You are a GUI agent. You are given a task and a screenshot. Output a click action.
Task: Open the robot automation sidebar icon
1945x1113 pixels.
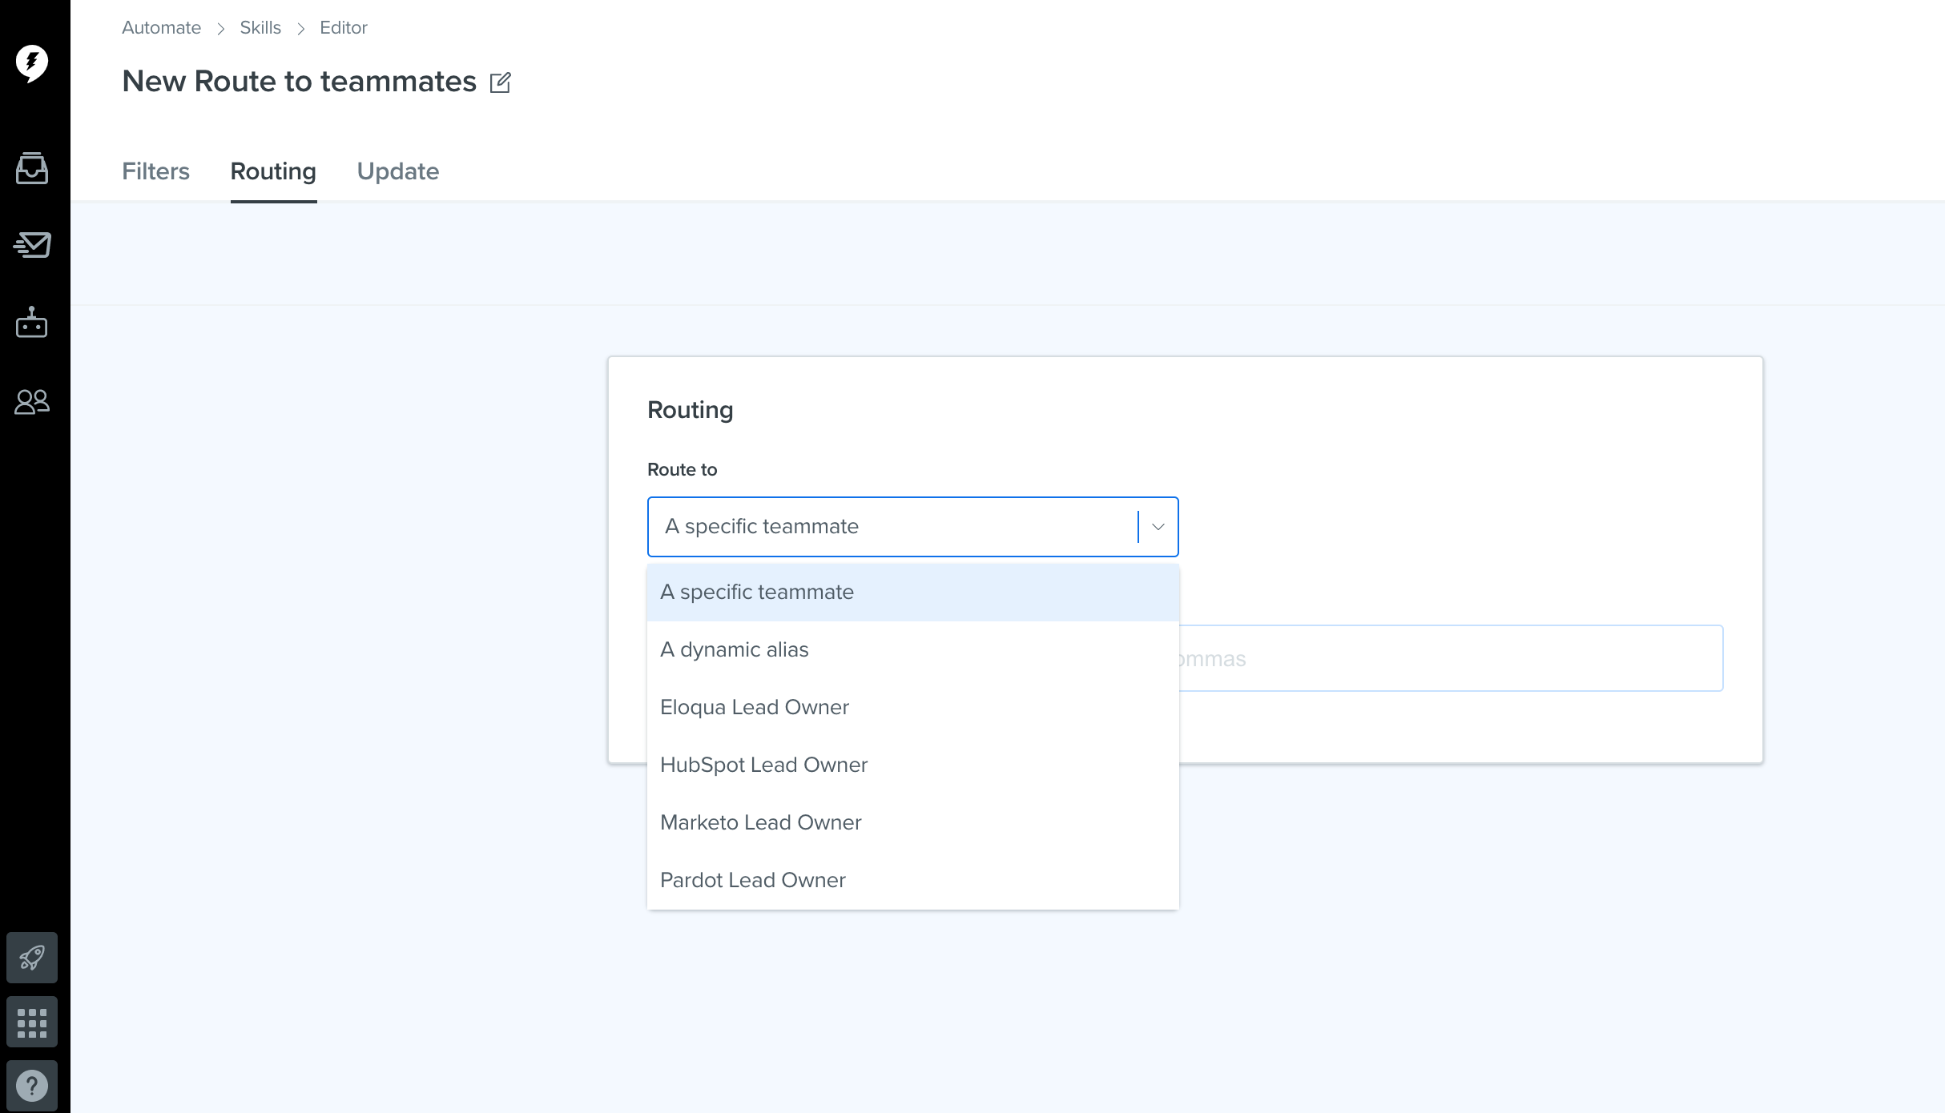pyautogui.click(x=32, y=322)
